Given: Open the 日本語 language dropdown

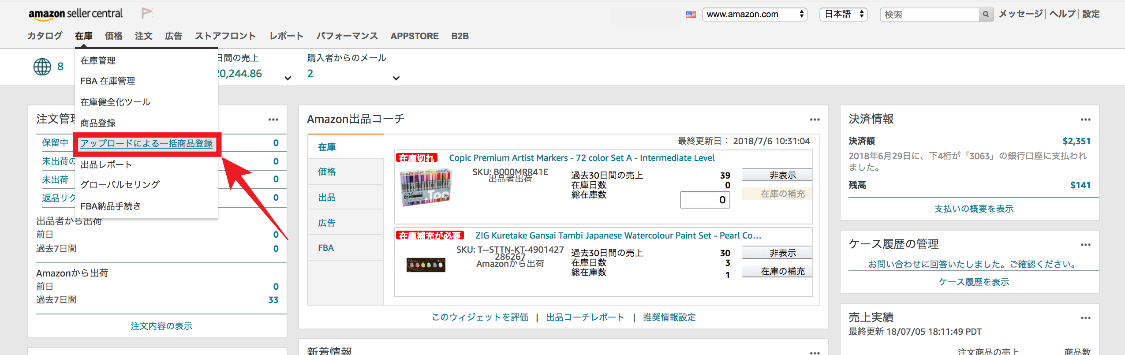Looking at the screenshot, I should point(843,15).
